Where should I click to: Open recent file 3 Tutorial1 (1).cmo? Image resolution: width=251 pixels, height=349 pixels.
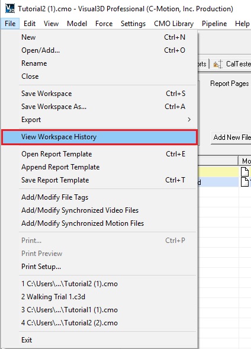(99, 310)
